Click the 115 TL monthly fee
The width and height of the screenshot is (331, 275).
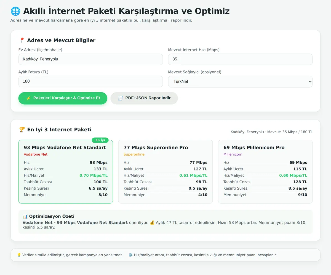pyautogui.click(x=300, y=169)
